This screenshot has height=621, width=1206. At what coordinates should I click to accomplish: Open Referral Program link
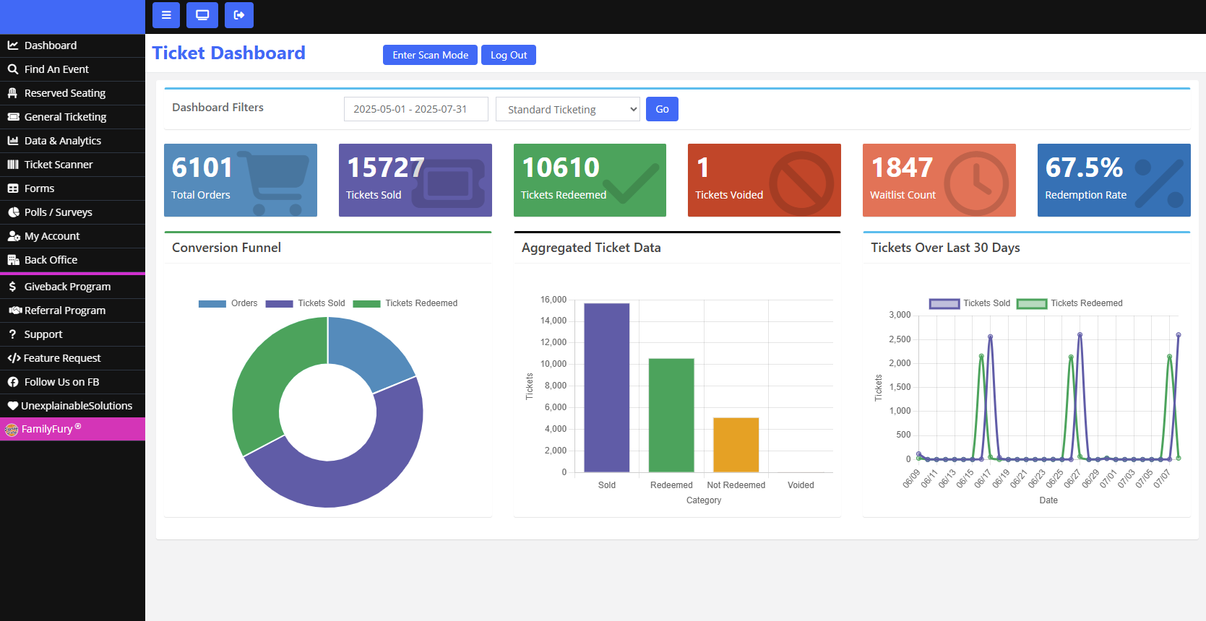[72, 310]
